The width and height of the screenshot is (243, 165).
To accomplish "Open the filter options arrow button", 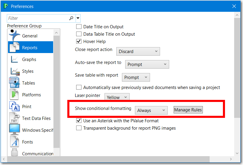I will pos(78,18).
